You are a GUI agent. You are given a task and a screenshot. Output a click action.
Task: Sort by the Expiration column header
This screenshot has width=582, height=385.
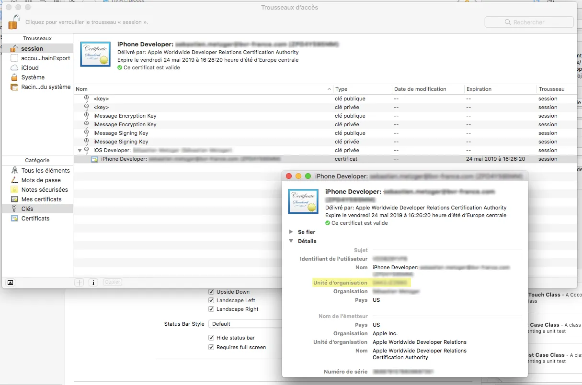click(500, 89)
